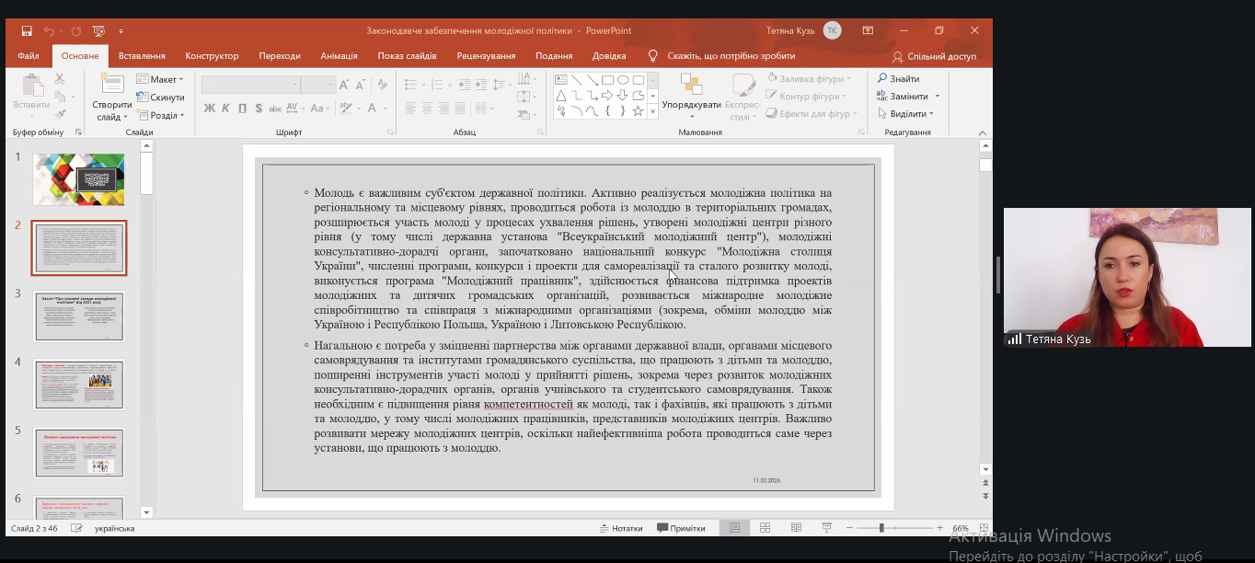
Task: Click the Скинути (Reset) button
Action: [160, 98]
